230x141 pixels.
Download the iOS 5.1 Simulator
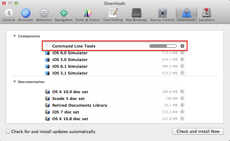point(182,73)
